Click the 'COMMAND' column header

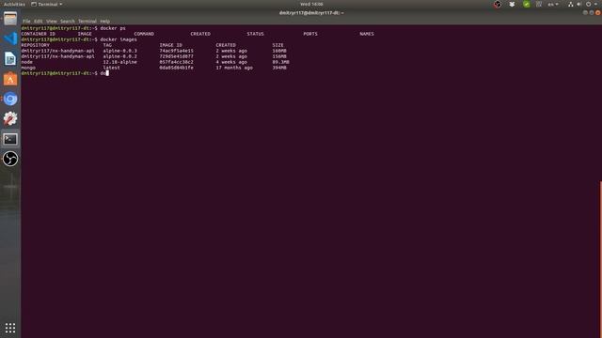point(144,34)
